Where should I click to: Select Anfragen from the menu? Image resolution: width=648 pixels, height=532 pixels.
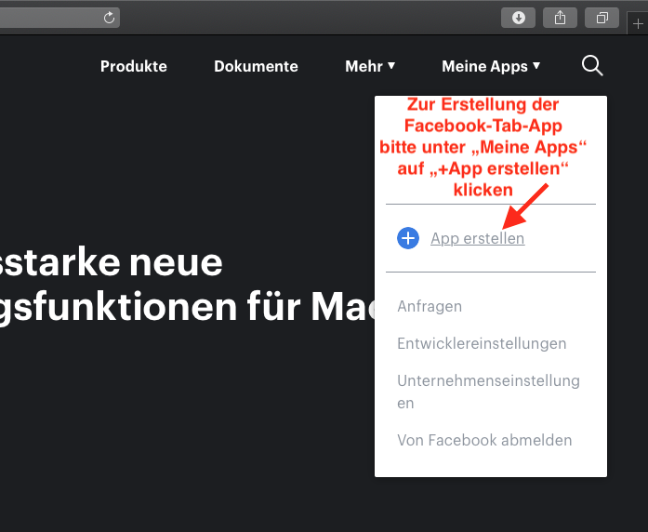click(x=430, y=306)
